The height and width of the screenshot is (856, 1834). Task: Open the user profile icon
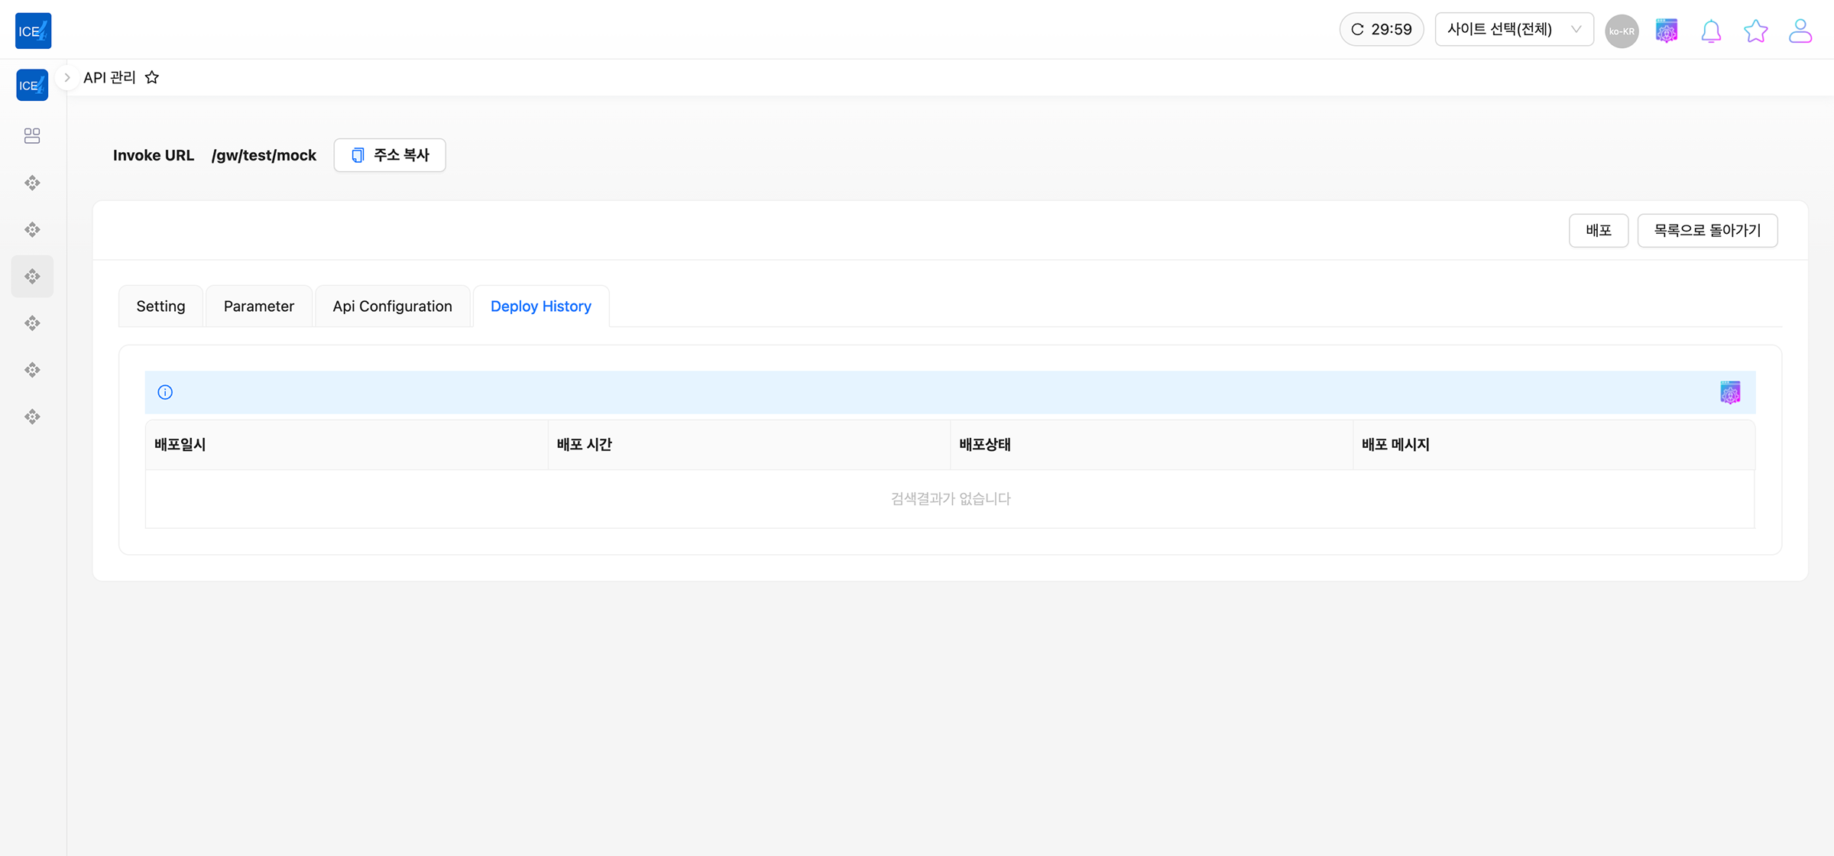1800,31
